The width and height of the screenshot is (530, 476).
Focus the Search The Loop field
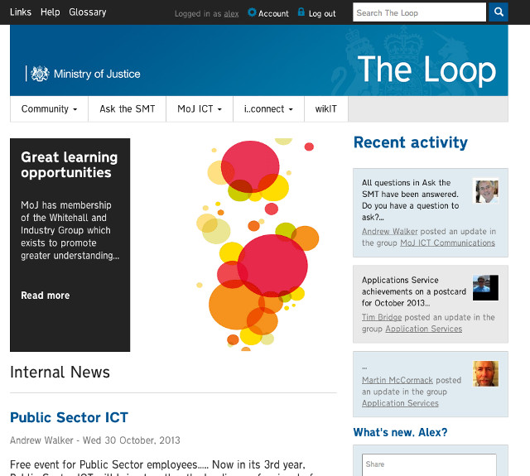[x=420, y=12]
